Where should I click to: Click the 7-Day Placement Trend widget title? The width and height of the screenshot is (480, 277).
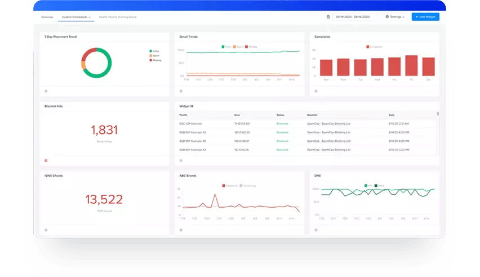click(61, 37)
